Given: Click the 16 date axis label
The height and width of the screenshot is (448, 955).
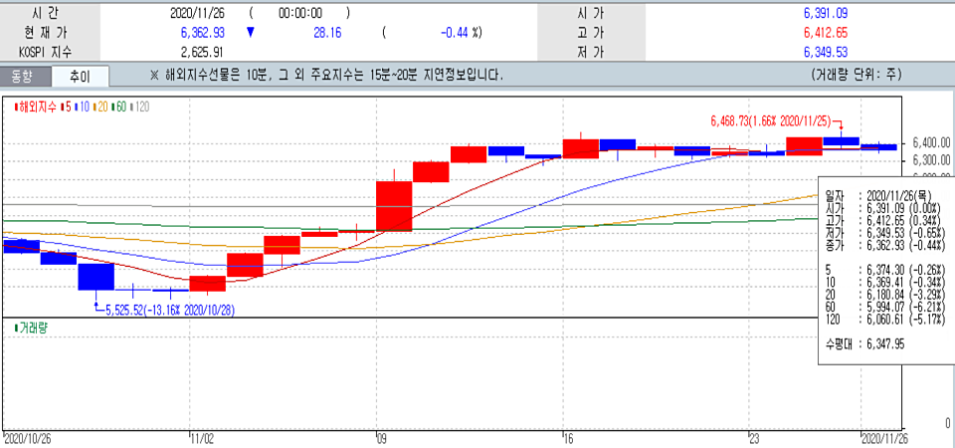Looking at the screenshot, I should [x=569, y=438].
